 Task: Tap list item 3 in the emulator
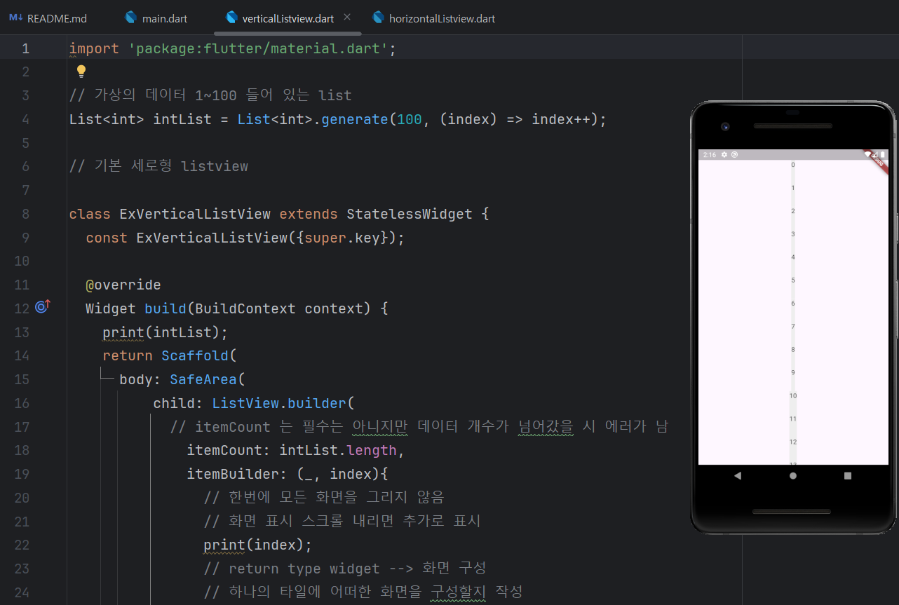click(x=793, y=234)
